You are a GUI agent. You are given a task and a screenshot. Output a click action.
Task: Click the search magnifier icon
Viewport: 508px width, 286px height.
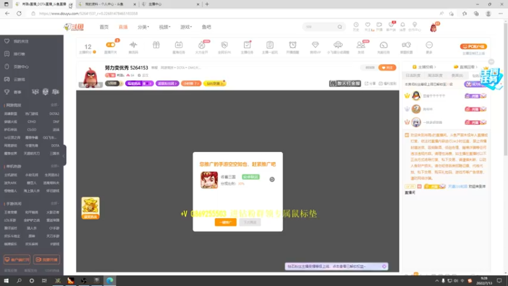(340, 27)
